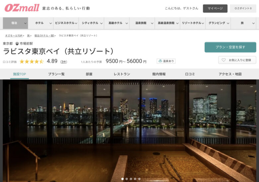The image size is (259, 182).
Task: Select the last carousel dot
Action: click(x=139, y=179)
